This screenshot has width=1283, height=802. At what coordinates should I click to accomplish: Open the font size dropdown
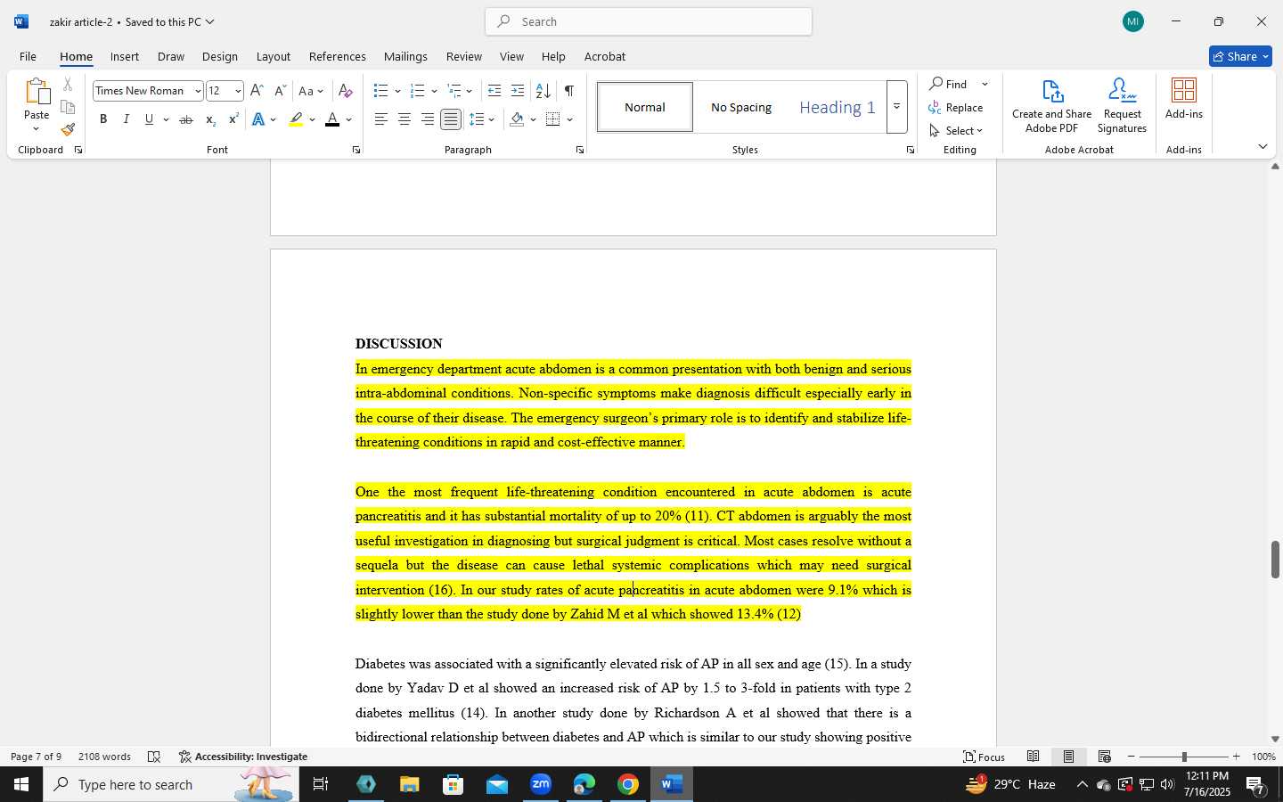(237, 91)
